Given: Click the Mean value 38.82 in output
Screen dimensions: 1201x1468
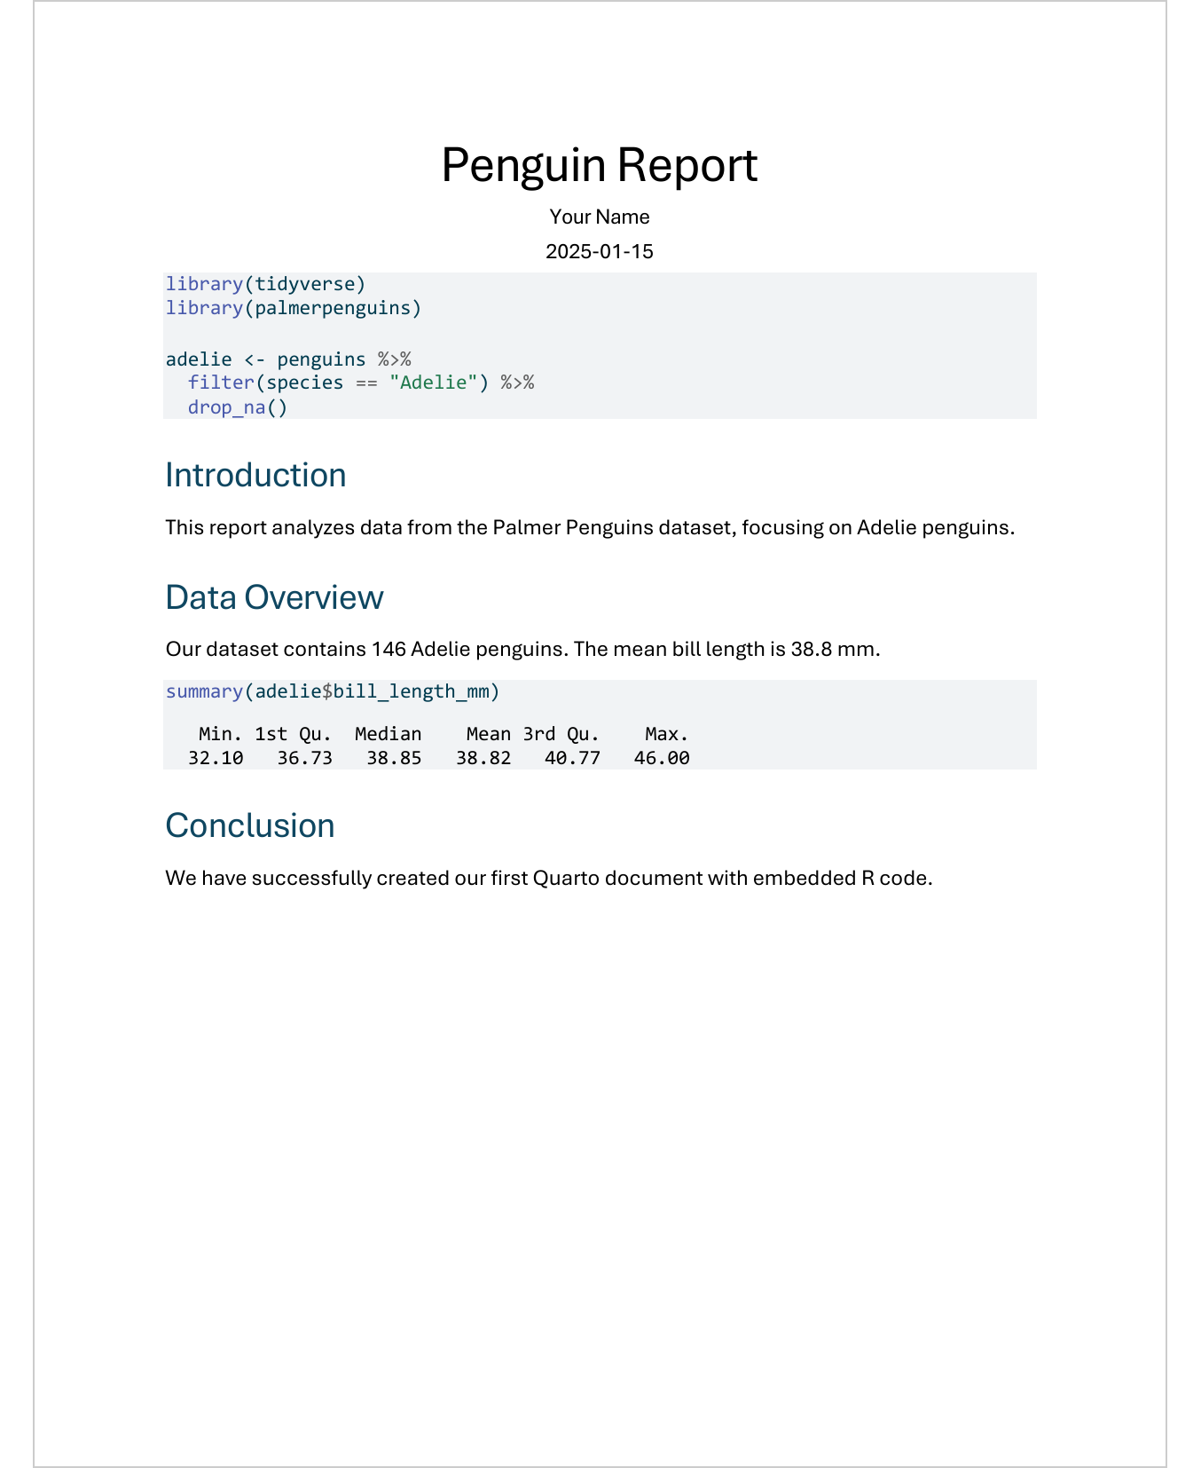Looking at the screenshot, I should [483, 758].
